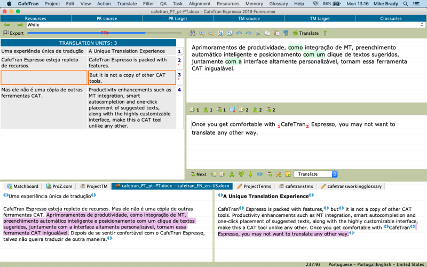
Task: Click the capital A case-change icon
Action: pos(230,33)
